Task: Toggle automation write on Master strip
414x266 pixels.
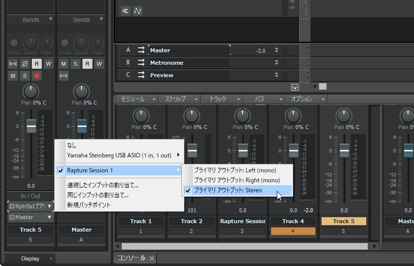Action: click(99, 64)
